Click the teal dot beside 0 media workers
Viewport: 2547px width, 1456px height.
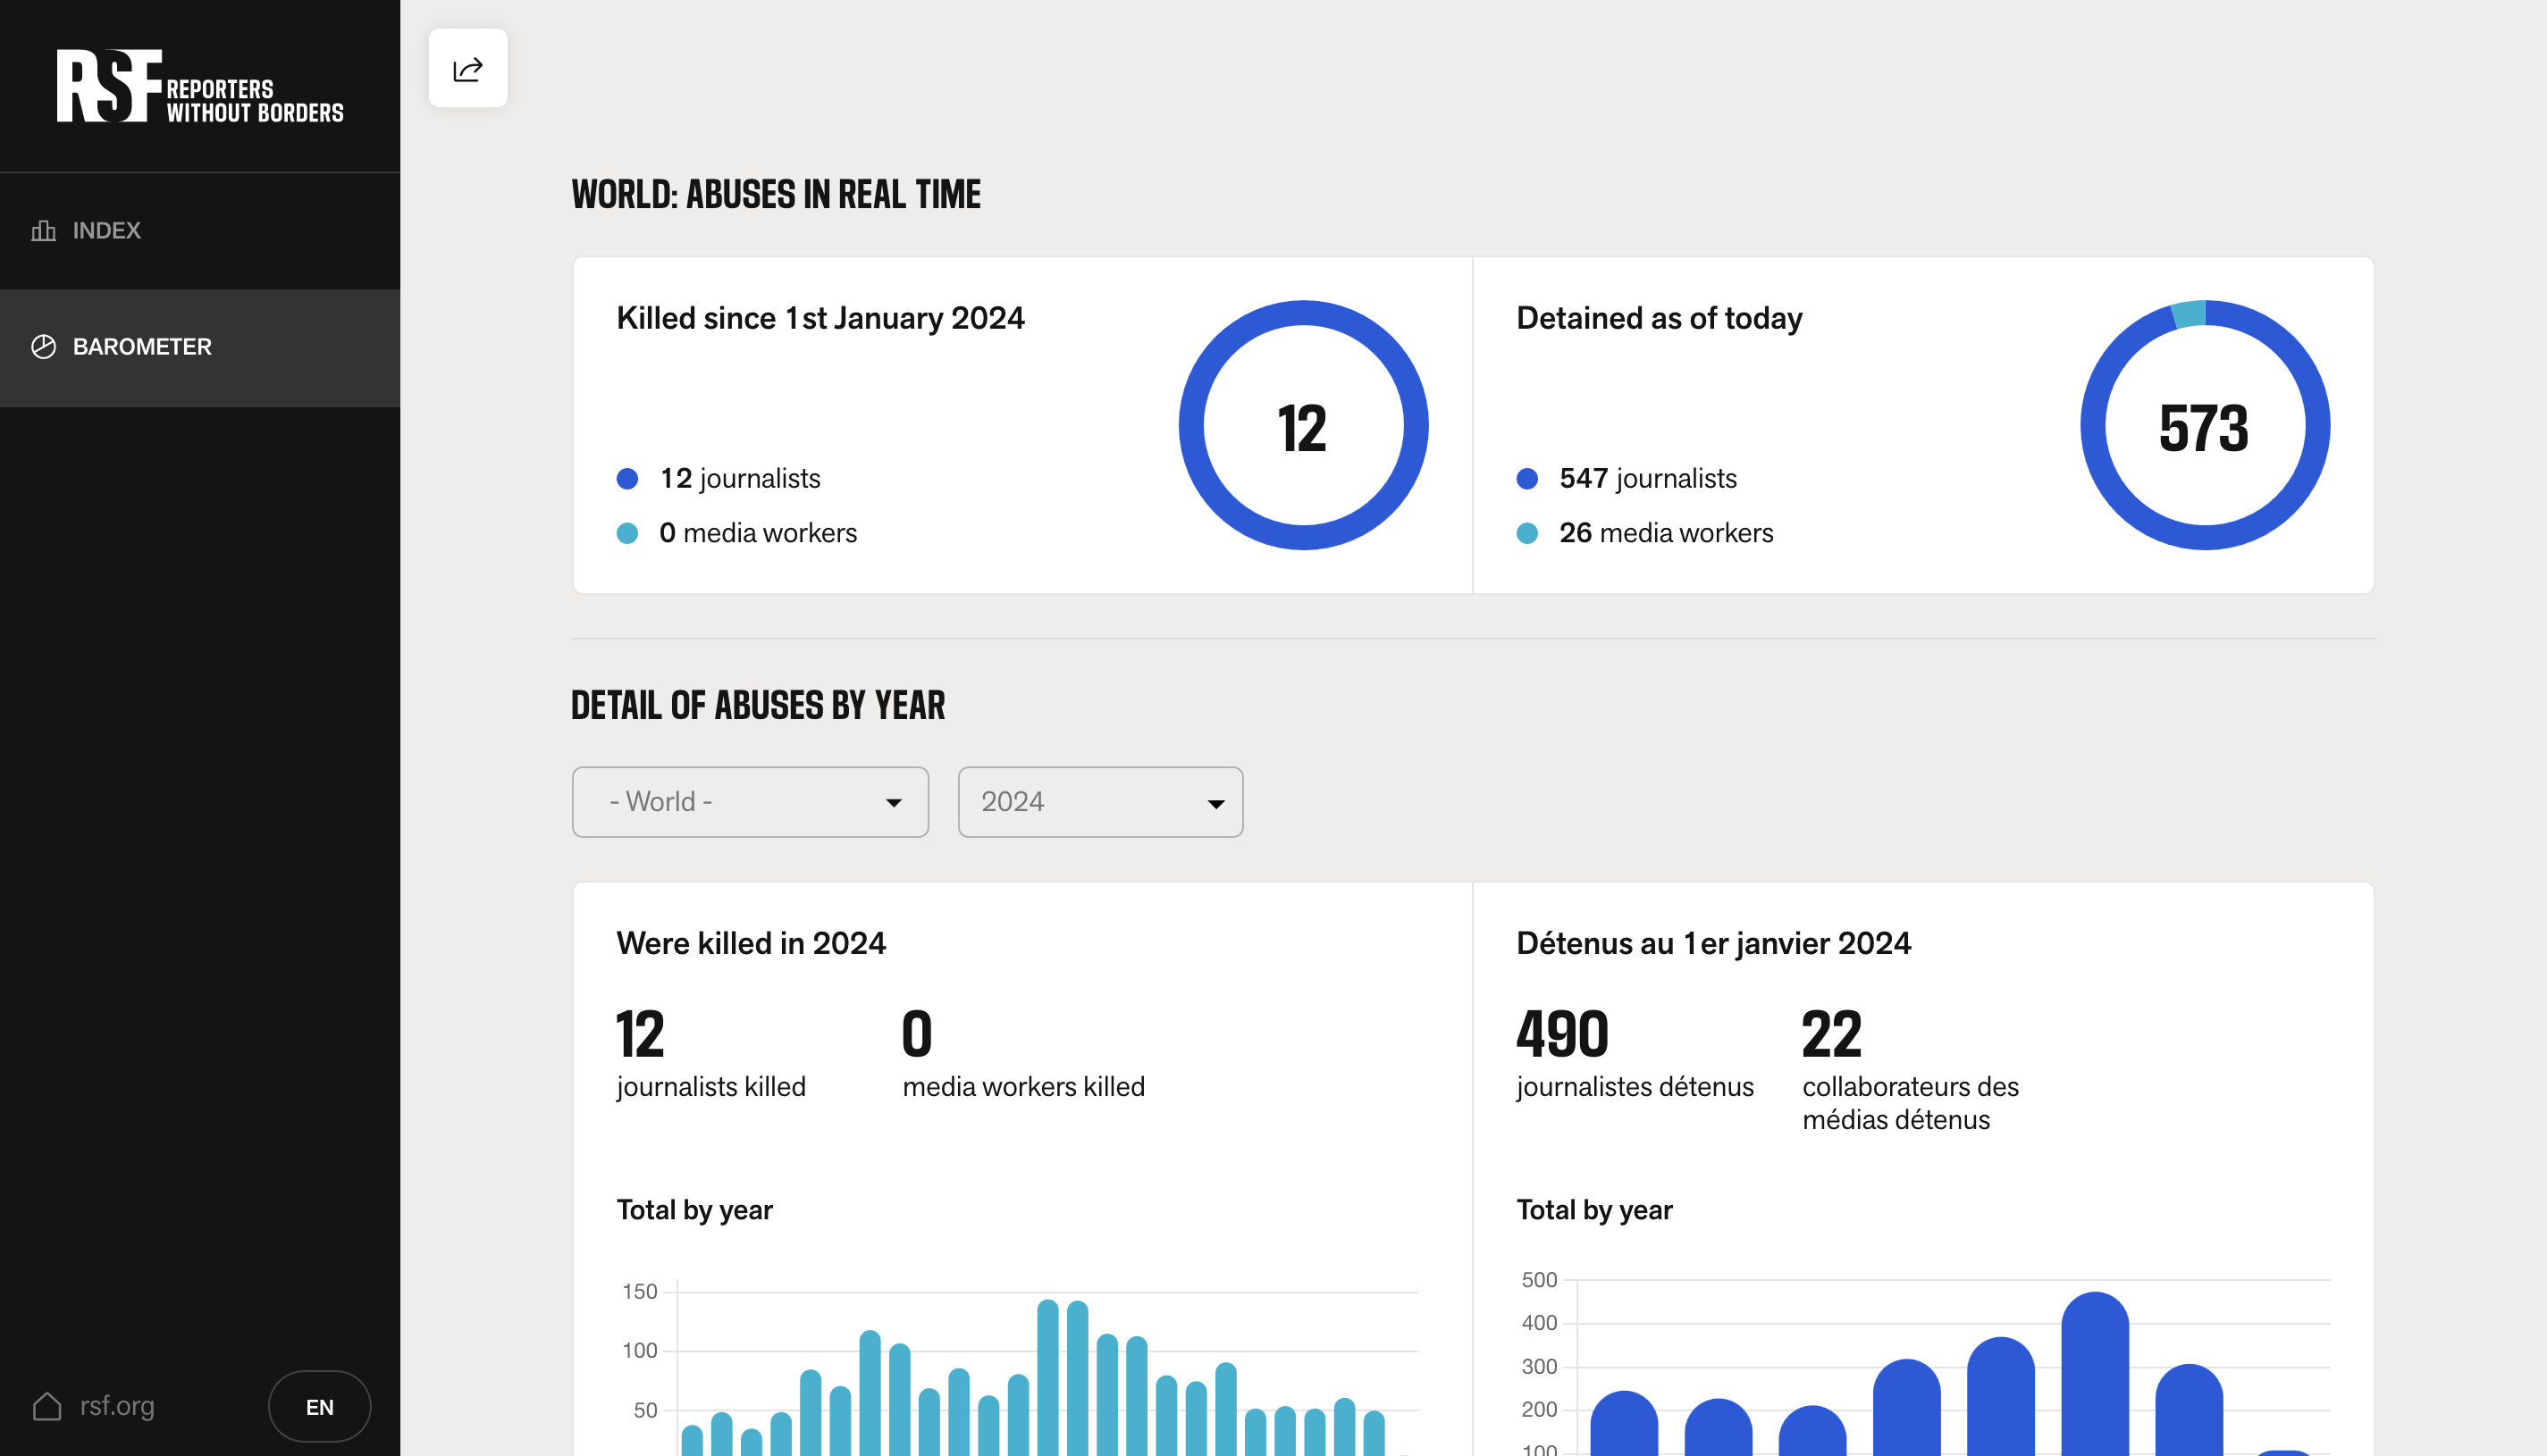[x=627, y=533]
